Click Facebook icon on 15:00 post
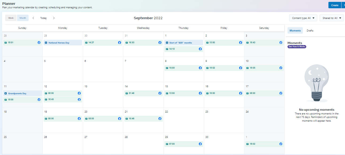 pos(200,68)
